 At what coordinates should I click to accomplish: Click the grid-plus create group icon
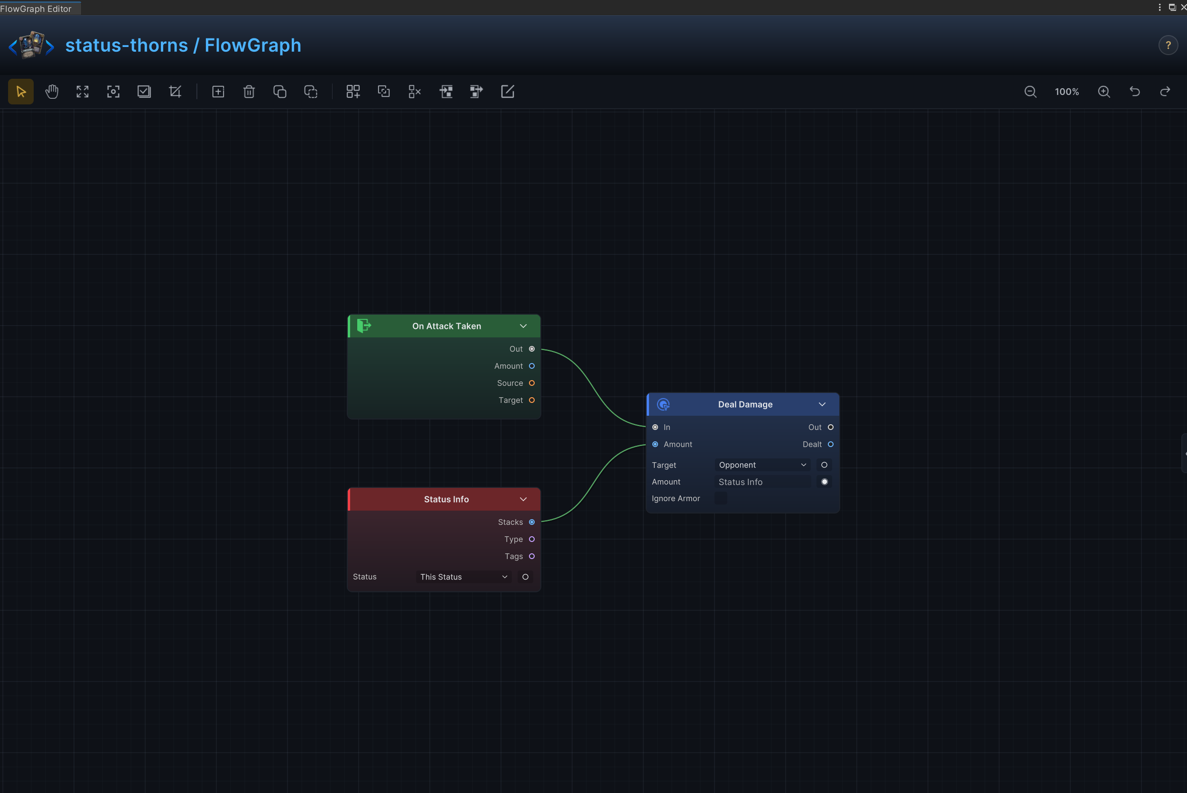pos(353,92)
